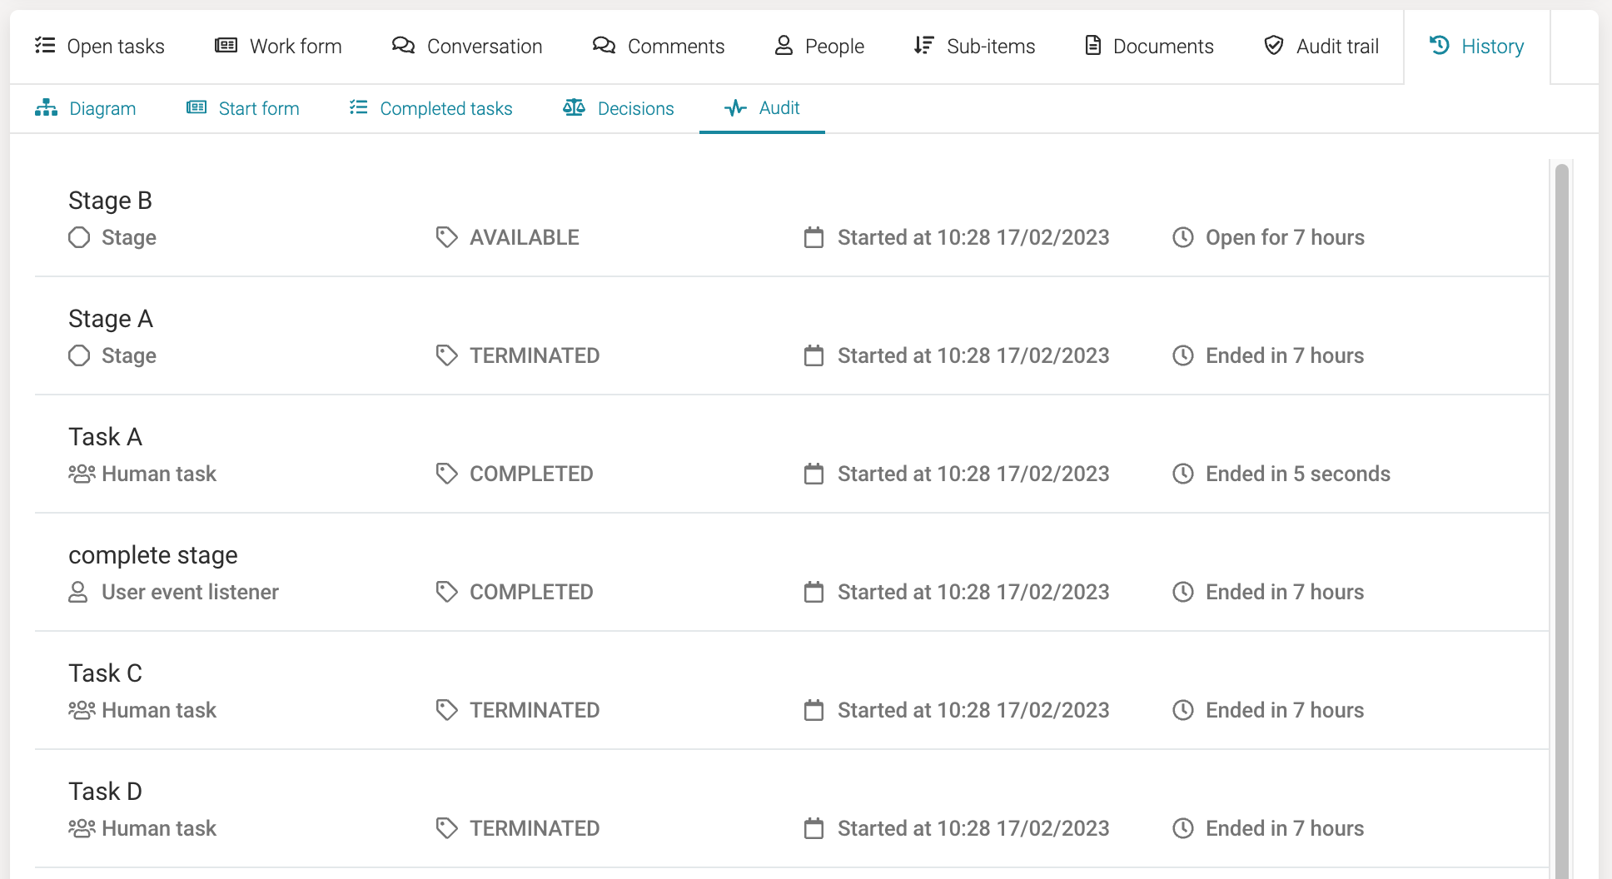Click the clock icon beside Open for 7 hours

(1182, 237)
